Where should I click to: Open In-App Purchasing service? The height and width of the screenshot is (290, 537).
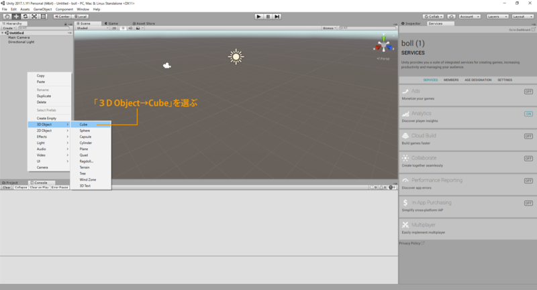click(x=468, y=206)
